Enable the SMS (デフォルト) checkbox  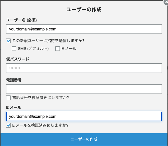[x=14, y=49]
